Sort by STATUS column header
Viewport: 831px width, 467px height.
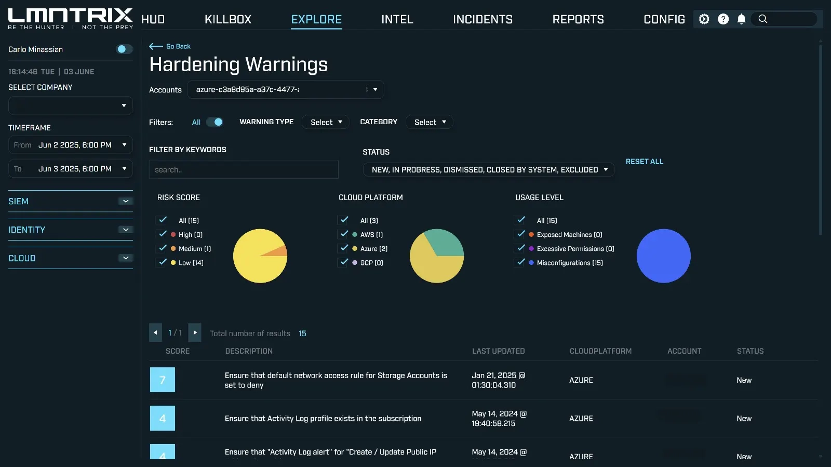(750, 351)
